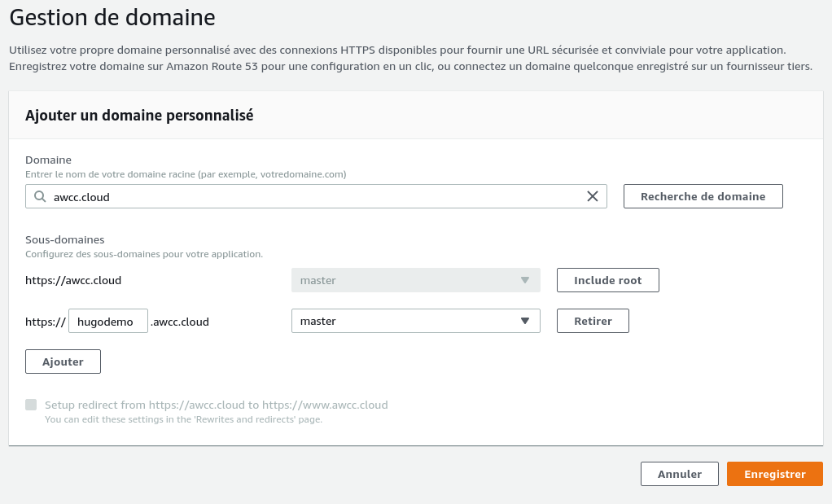Clear the awcc.cloud domain with the X icon

pos(592,196)
